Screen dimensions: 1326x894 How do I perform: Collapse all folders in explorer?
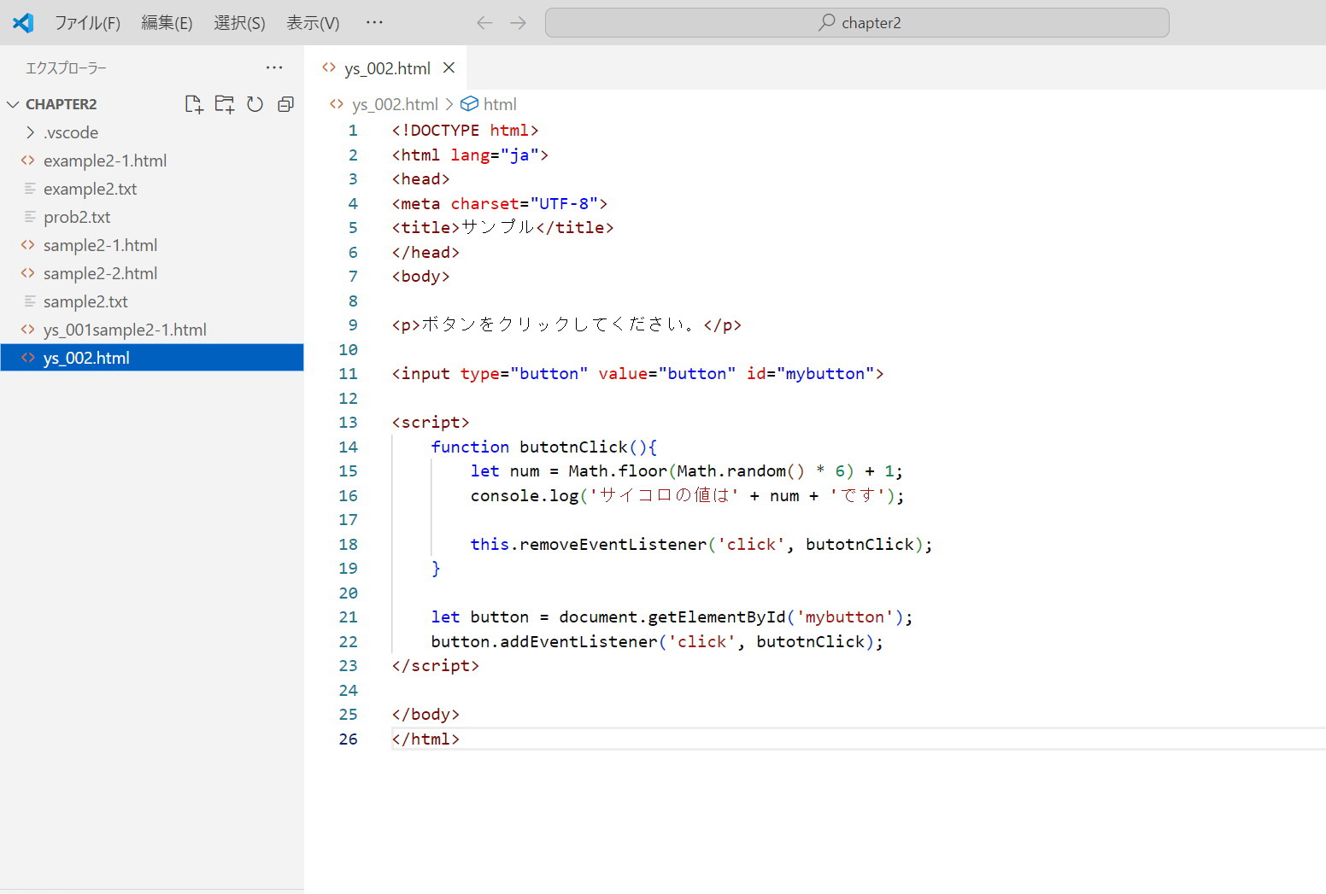(285, 104)
